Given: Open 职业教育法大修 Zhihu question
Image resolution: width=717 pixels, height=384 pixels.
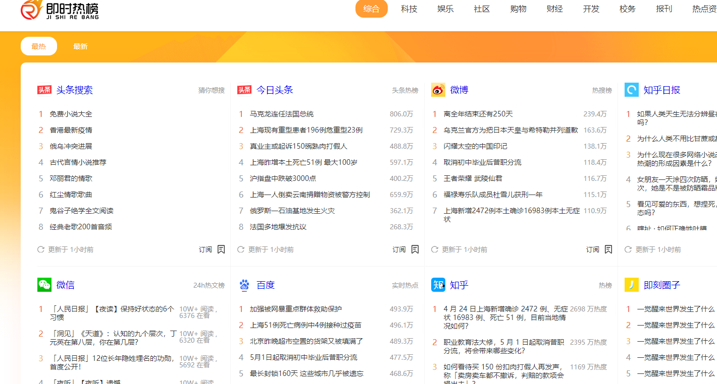Looking at the screenshot, I should 504,346.
